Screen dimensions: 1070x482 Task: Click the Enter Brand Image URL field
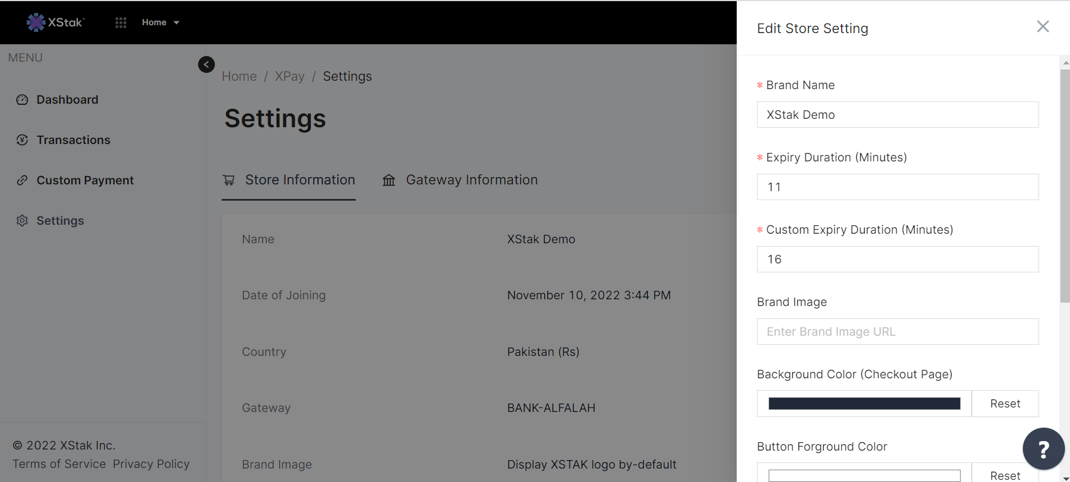[x=898, y=332]
